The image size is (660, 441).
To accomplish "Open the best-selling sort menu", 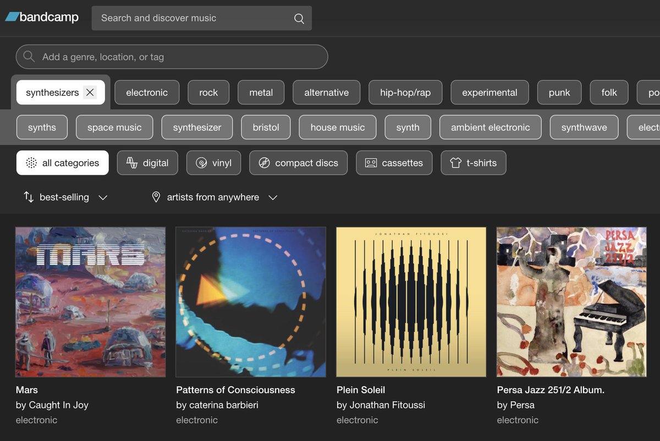I will pos(65,197).
